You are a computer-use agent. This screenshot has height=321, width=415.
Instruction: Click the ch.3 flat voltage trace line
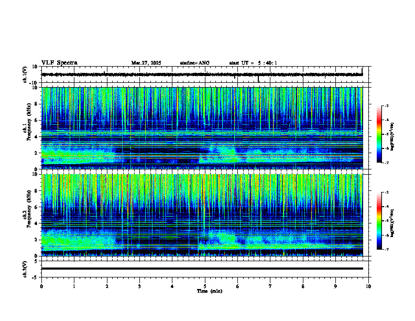[202, 269]
